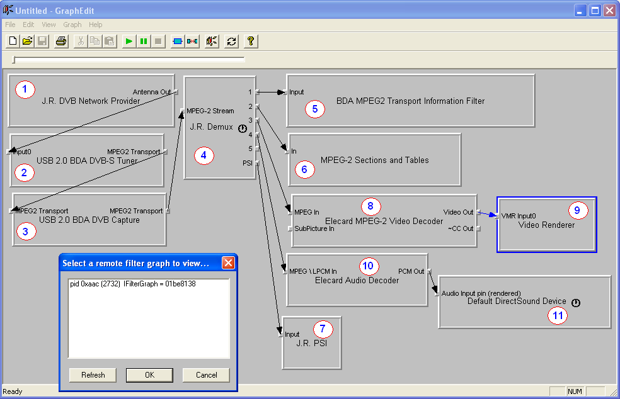Click output pin 5 on J.R. Demux
The height and width of the screenshot is (399, 620).
[x=257, y=149]
